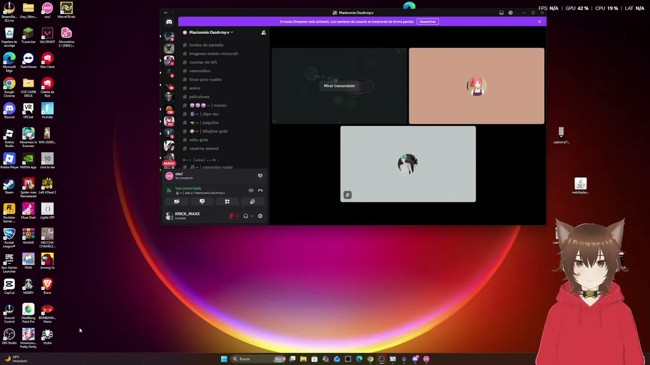
Task: Select the pink-haired avatar video tile
Action: pyautogui.click(x=476, y=86)
